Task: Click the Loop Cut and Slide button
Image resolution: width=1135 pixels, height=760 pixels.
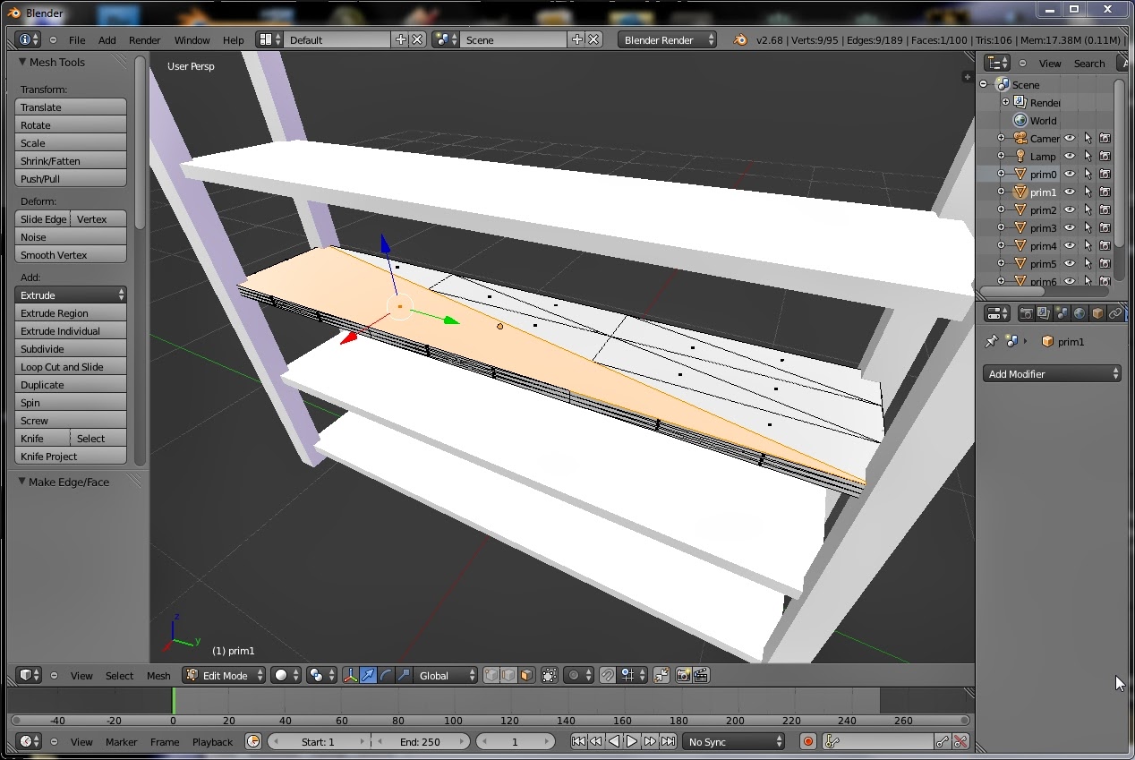Action: (x=71, y=367)
